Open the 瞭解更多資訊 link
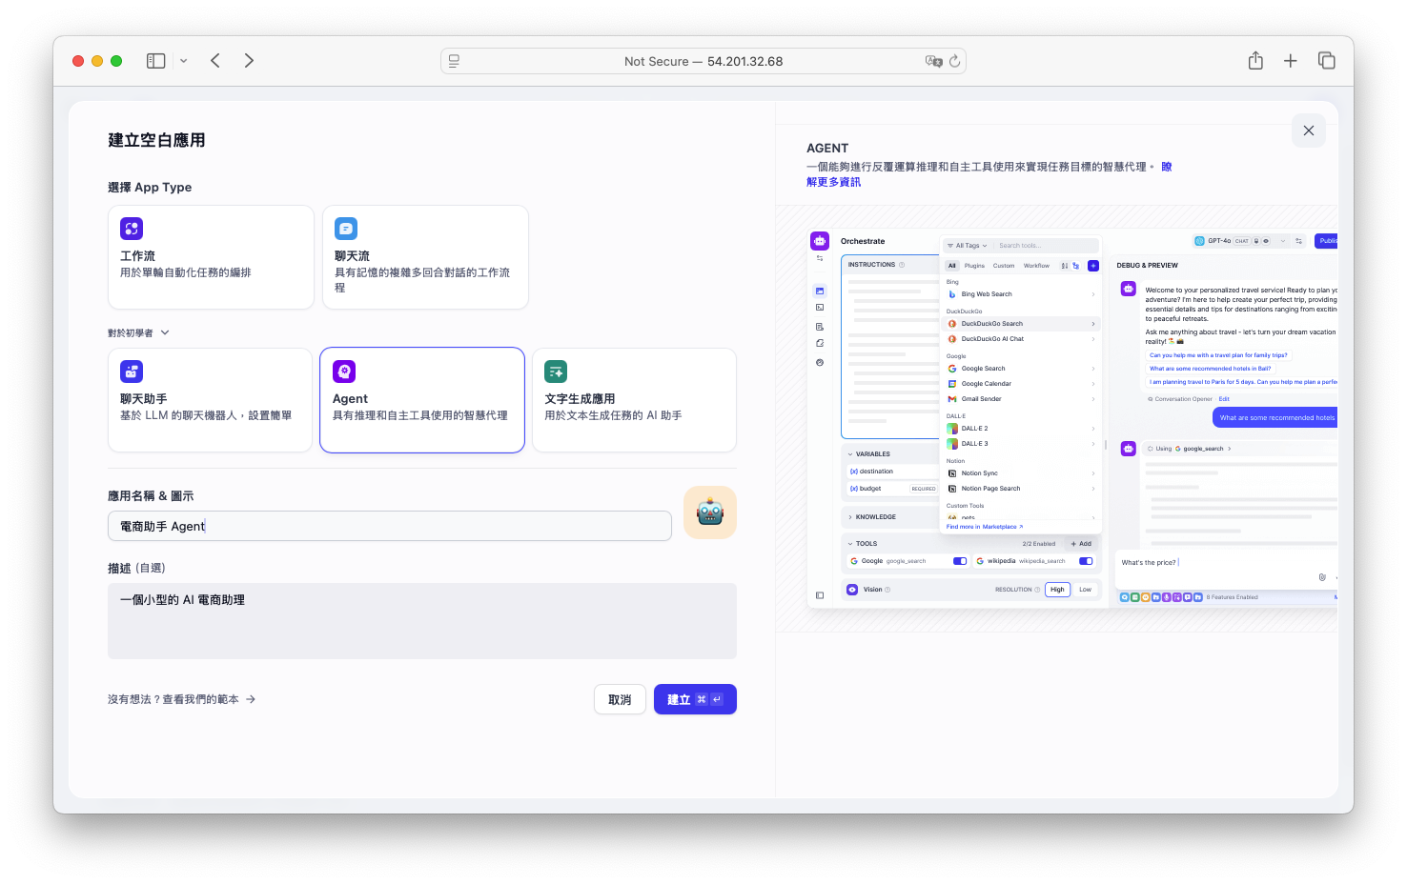Image resolution: width=1407 pixels, height=884 pixels. 833,182
